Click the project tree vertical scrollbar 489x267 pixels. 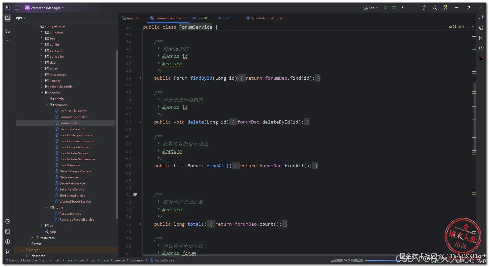pyautogui.click(x=117, y=135)
